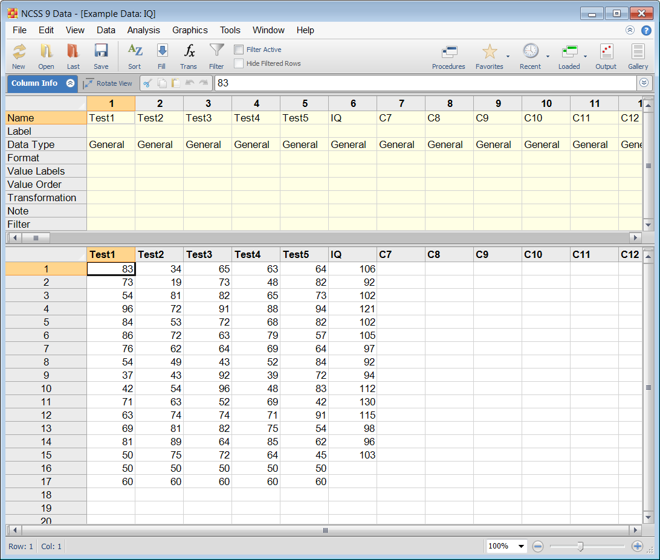Adjust the zoom slider handle
Image resolution: width=660 pixels, height=560 pixels.
click(580, 546)
